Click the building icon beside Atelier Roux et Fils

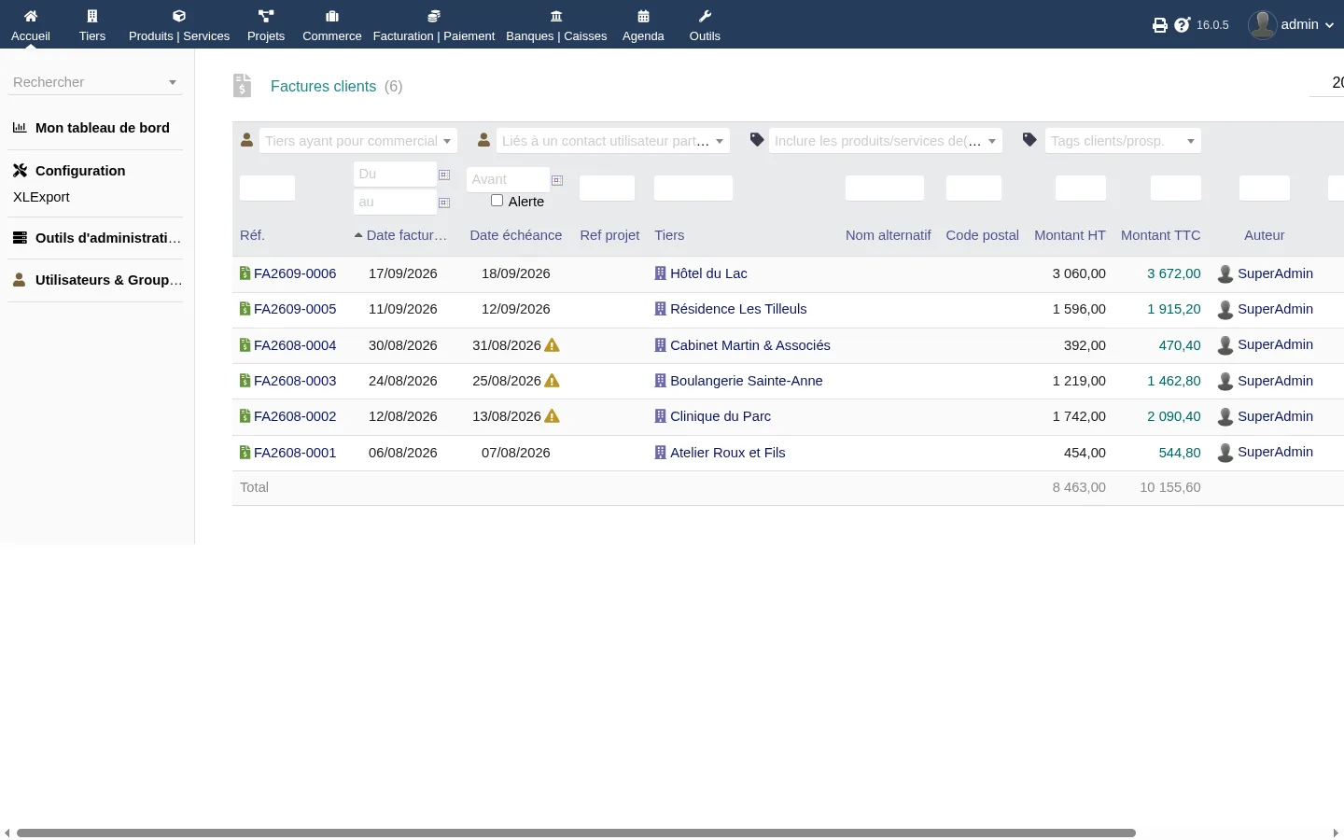point(661,453)
